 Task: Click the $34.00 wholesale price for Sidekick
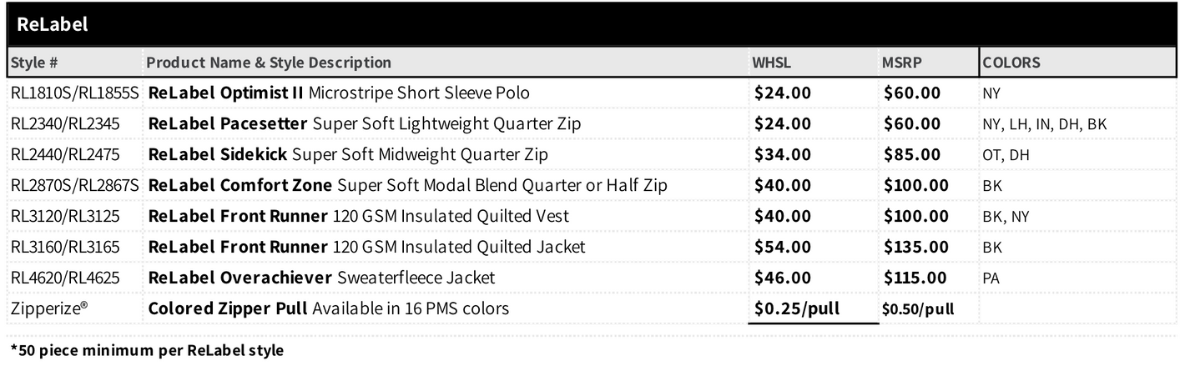pyautogui.click(x=782, y=155)
